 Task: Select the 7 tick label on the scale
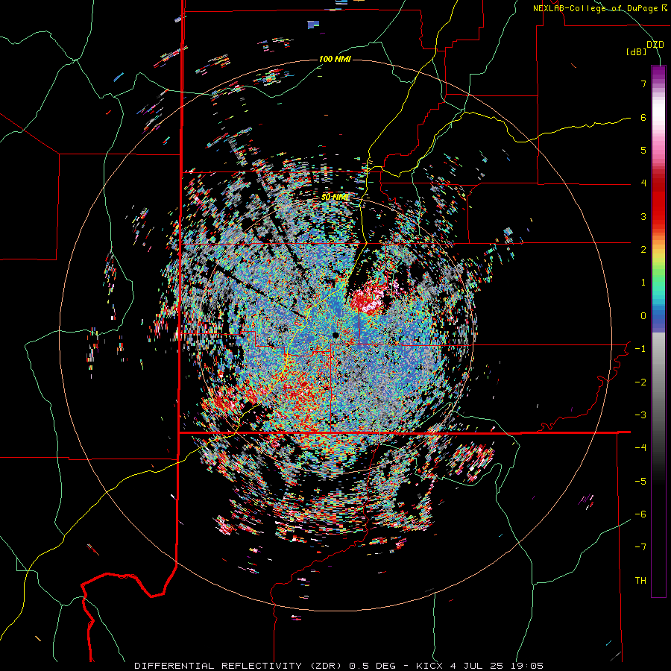click(643, 84)
